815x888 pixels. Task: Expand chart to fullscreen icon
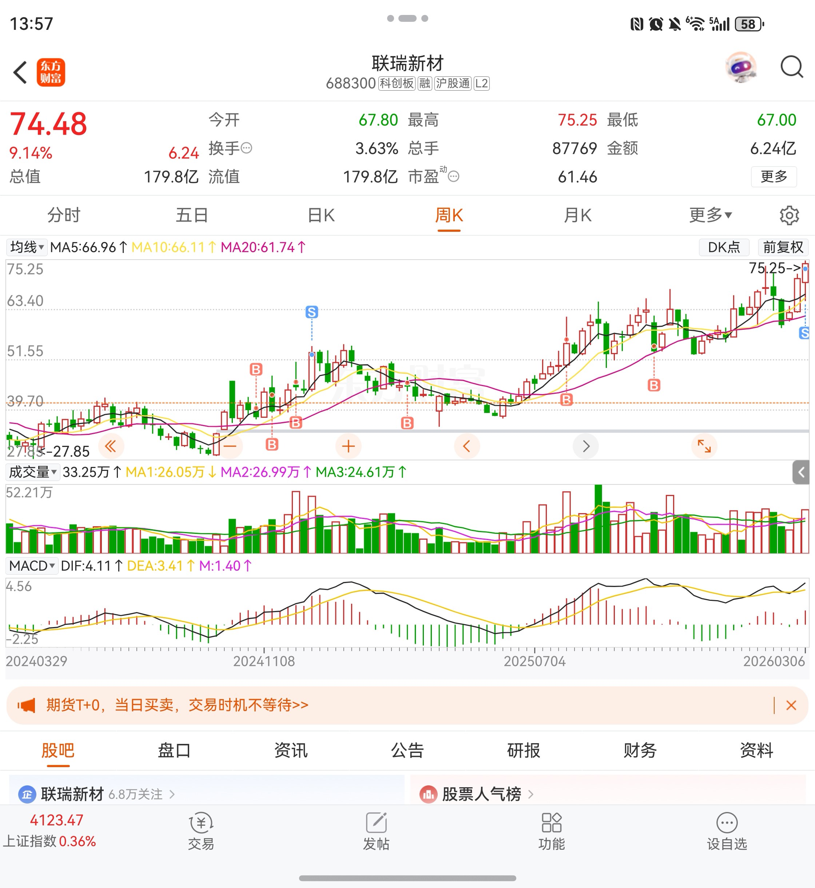(x=704, y=446)
